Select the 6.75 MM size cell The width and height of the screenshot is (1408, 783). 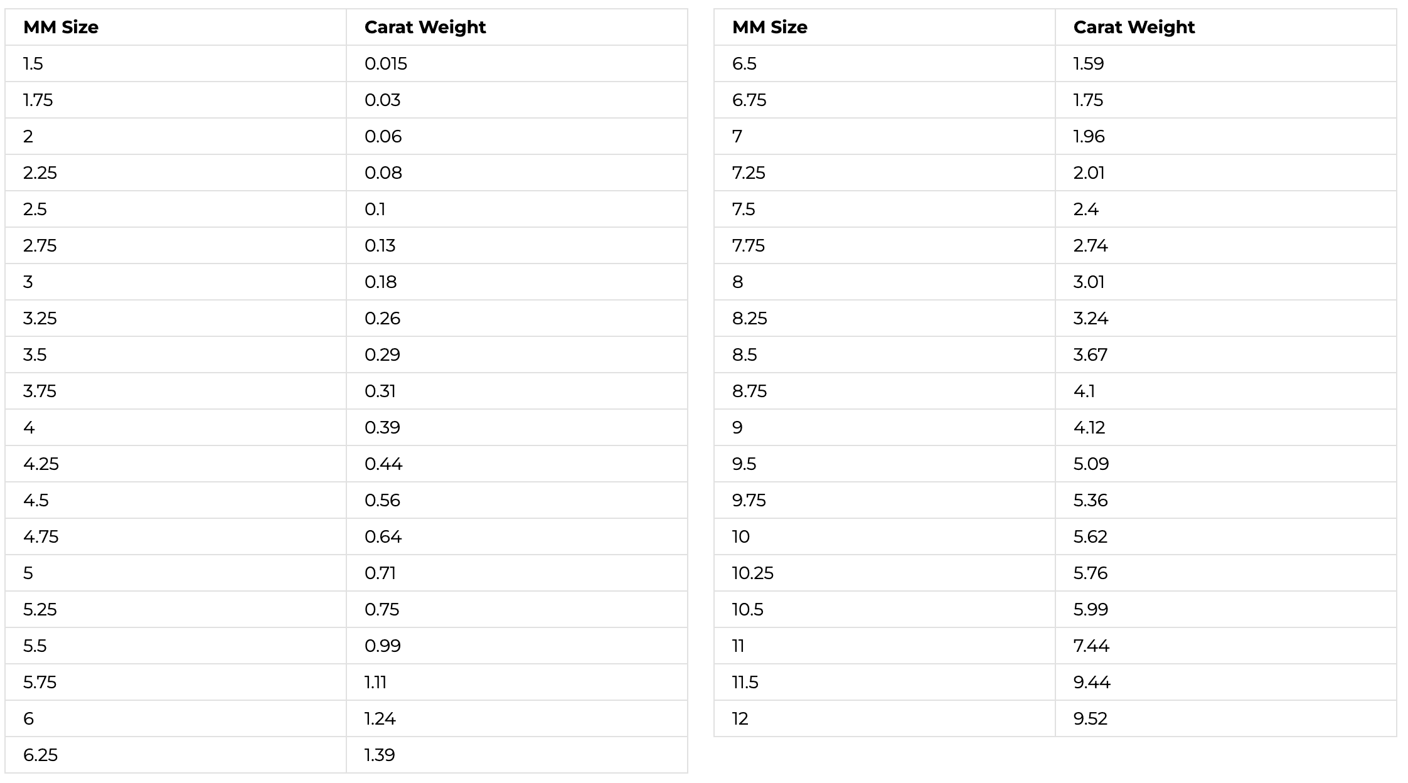pyautogui.click(x=749, y=100)
